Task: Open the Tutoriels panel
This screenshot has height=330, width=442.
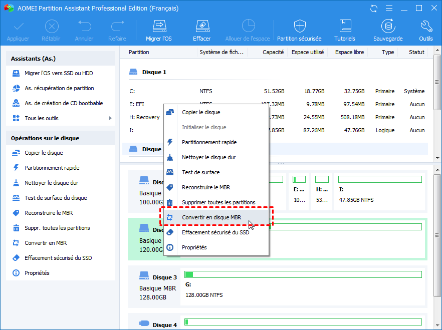Action: [345, 29]
